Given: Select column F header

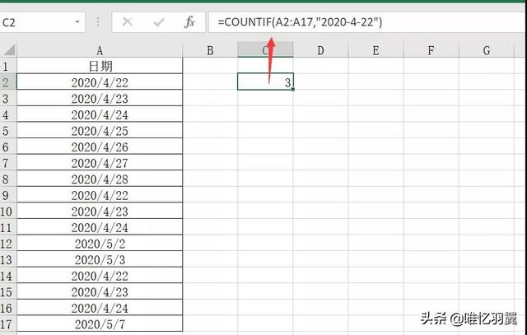Looking at the screenshot, I should (431, 50).
